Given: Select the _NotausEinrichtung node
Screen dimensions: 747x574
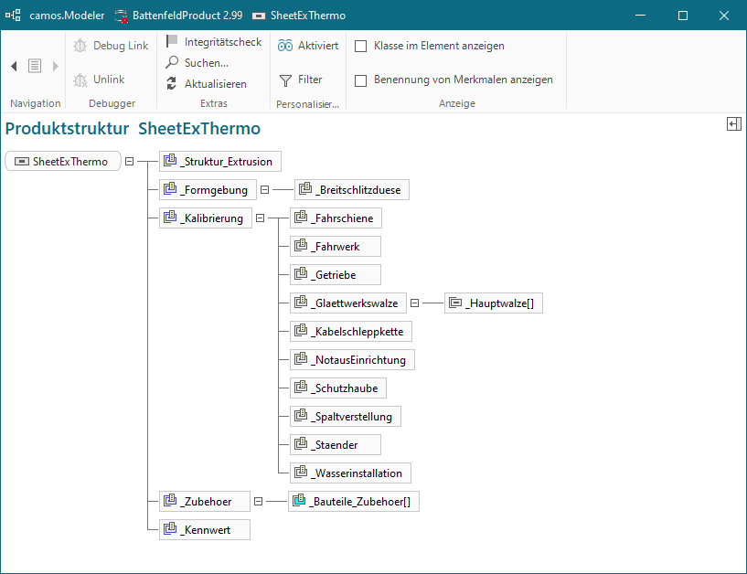Looking at the screenshot, I should pos(352,359).
